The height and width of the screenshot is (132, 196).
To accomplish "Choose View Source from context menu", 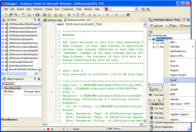I will (179, 104).
